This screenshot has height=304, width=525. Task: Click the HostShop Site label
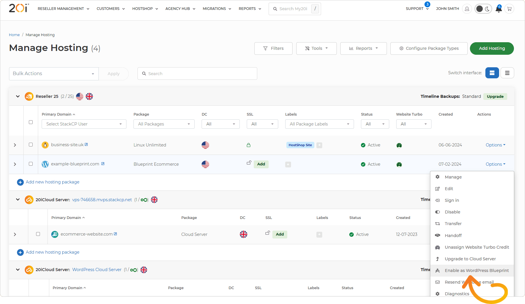[300, 145]
